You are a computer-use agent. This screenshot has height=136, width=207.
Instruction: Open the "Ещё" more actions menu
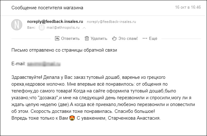[153, 39]
